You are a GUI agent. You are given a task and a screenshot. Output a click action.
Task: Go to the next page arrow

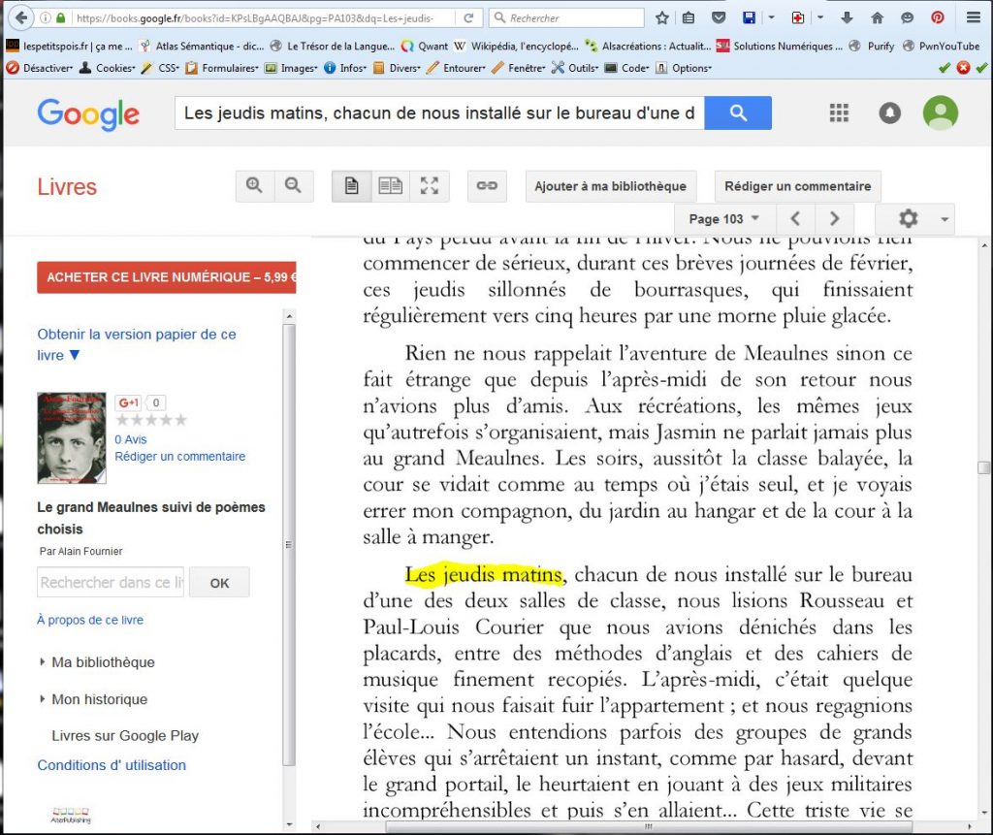[x=834, y=219]
